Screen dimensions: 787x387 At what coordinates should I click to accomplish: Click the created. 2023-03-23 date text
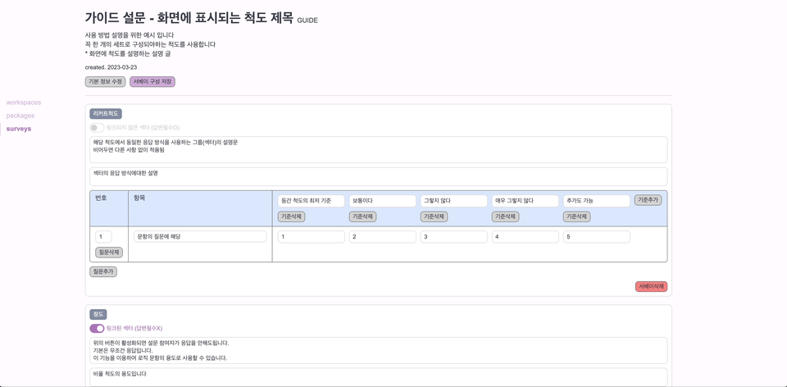click(111, 67)
